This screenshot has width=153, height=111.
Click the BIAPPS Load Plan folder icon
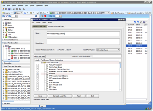(6, 70)
